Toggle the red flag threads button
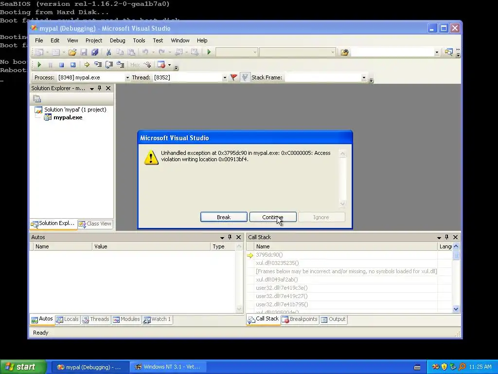Image resolution: width=498 pixels, height=374 pixels. [234, 77]
